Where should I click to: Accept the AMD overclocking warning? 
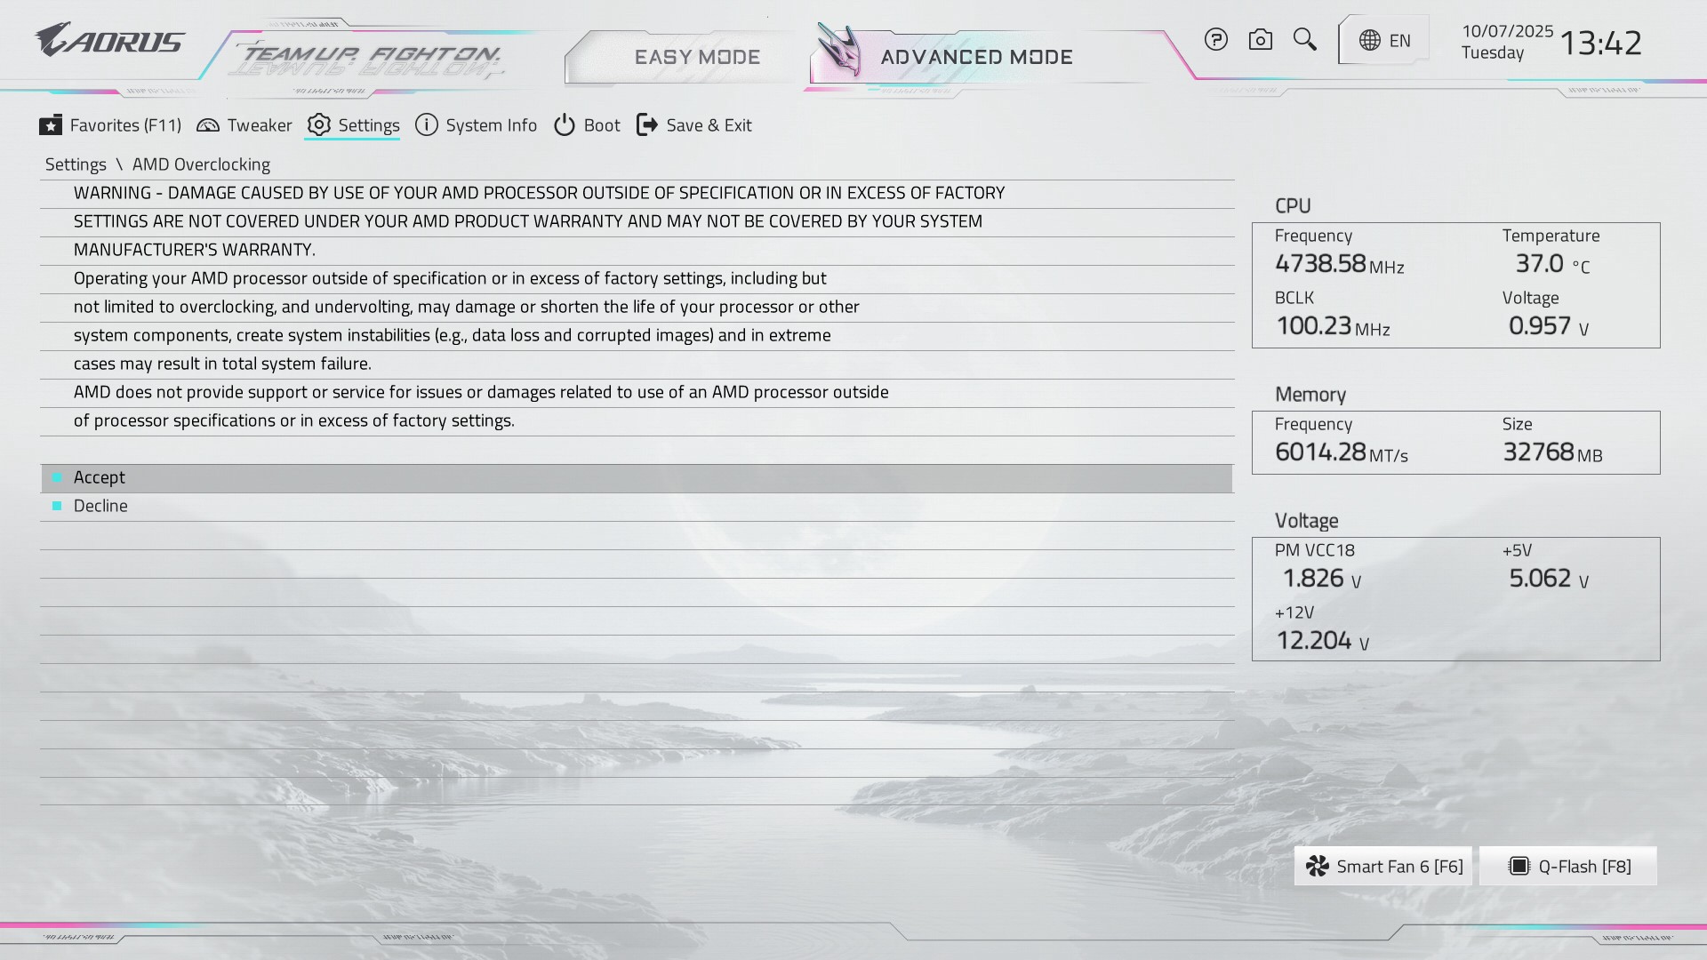click(100, 478)
